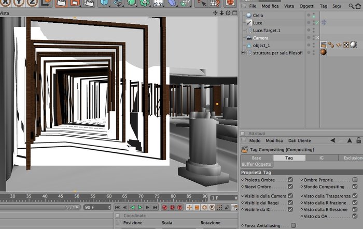Enable Ombre Proprie checkbox
Viewport: 363px width, 229px height.
355,180
